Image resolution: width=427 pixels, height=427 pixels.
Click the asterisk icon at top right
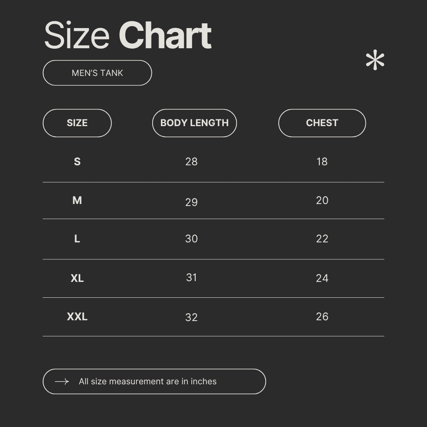375,61
